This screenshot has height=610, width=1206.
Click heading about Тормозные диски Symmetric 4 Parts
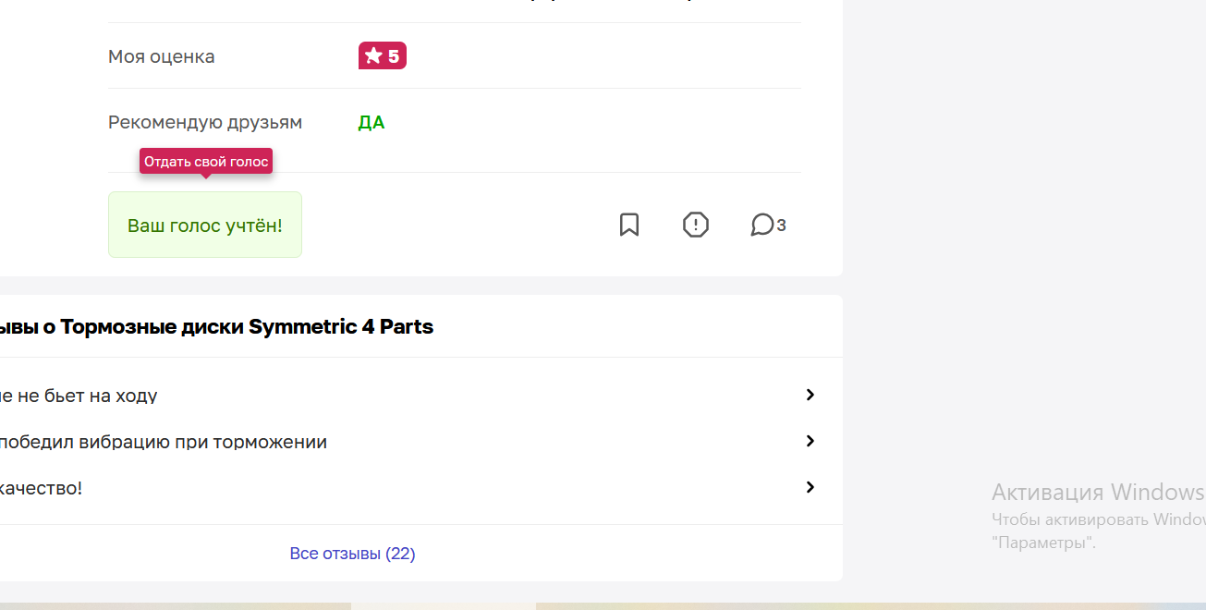[217, 326]
